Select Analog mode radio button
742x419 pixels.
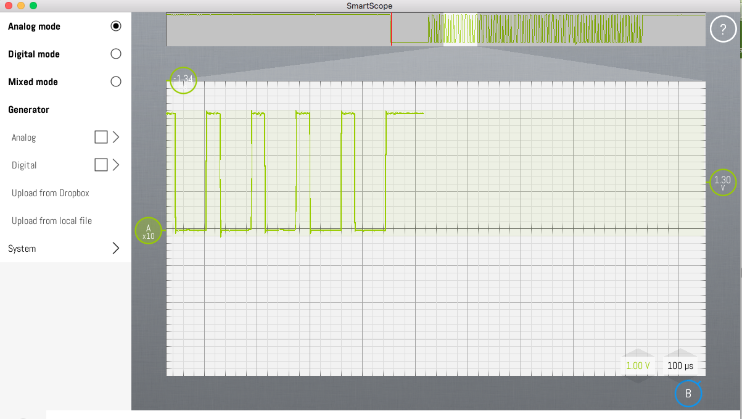[x=116, y=26]
